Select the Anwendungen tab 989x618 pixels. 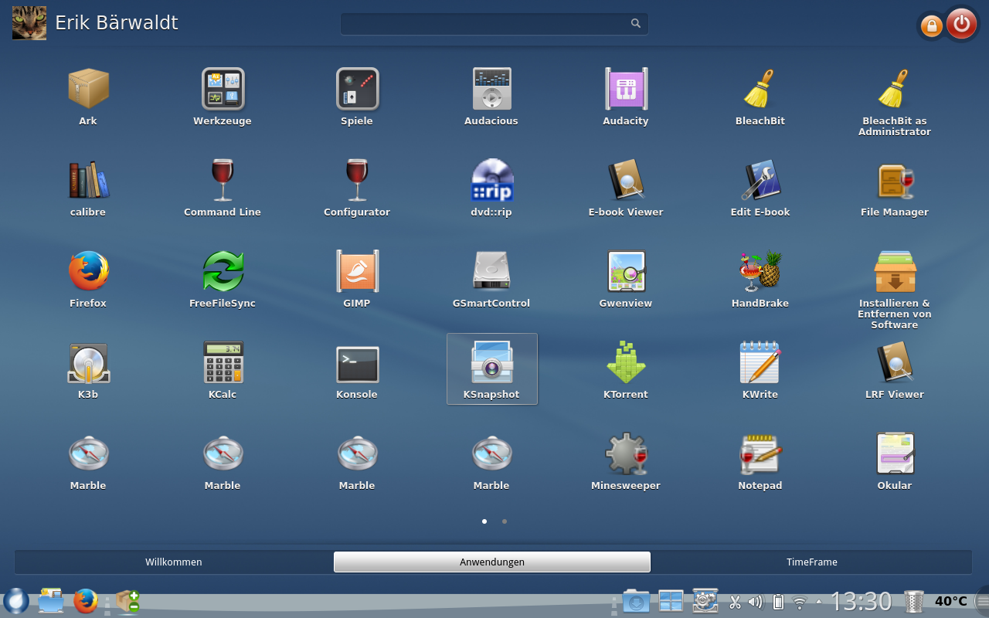click(492, 562)
